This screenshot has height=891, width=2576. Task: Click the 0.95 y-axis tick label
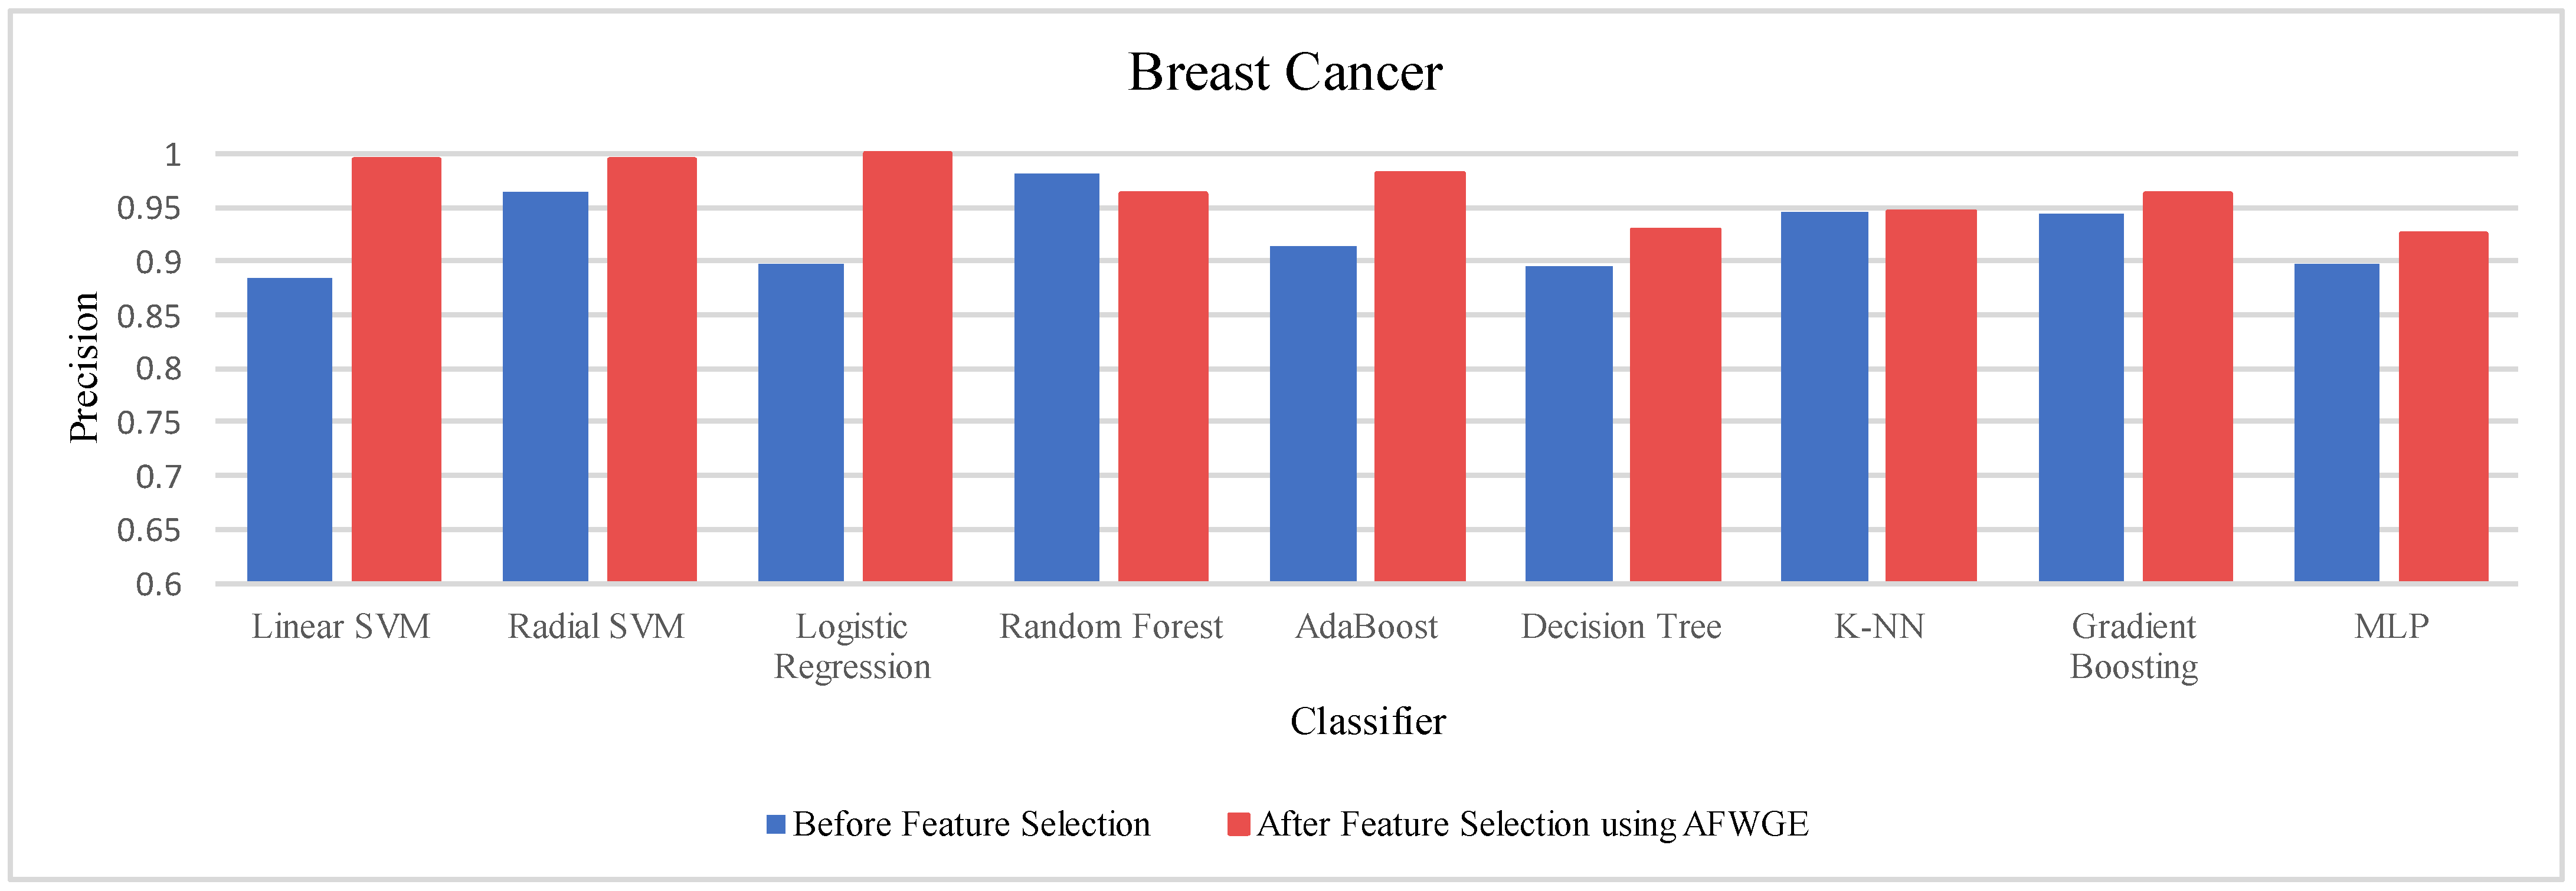coord(149,208)
